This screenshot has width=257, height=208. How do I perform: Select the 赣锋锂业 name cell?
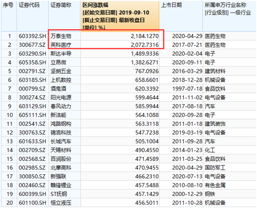coord(61,185)
